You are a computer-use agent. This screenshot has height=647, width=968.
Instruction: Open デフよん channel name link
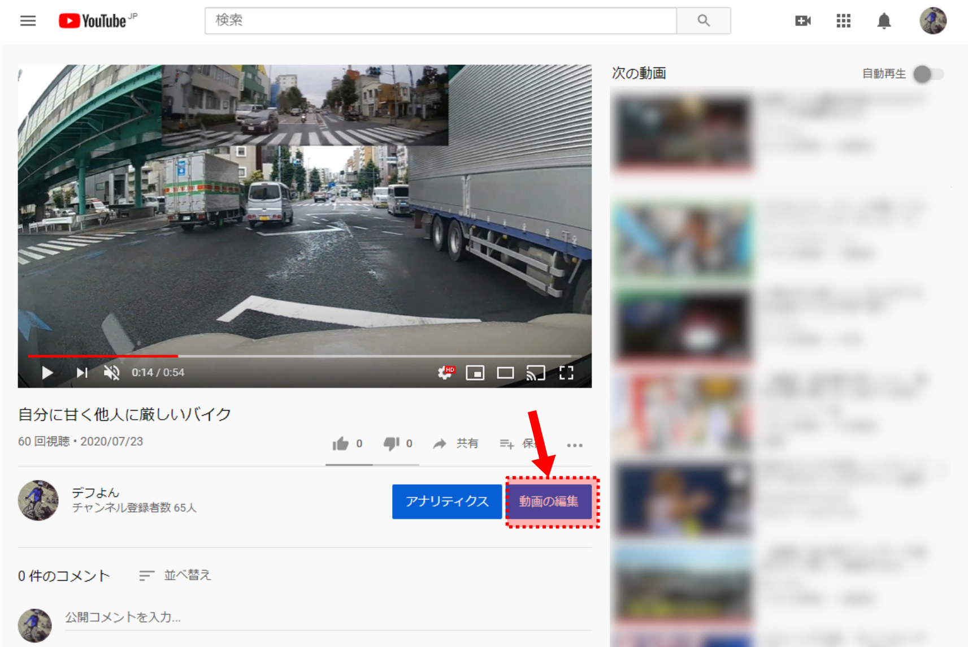click(x=96, y=493)
